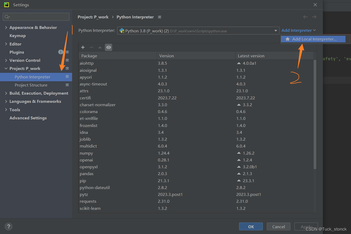Select the openpyxl package row

[x=196, y=167]
